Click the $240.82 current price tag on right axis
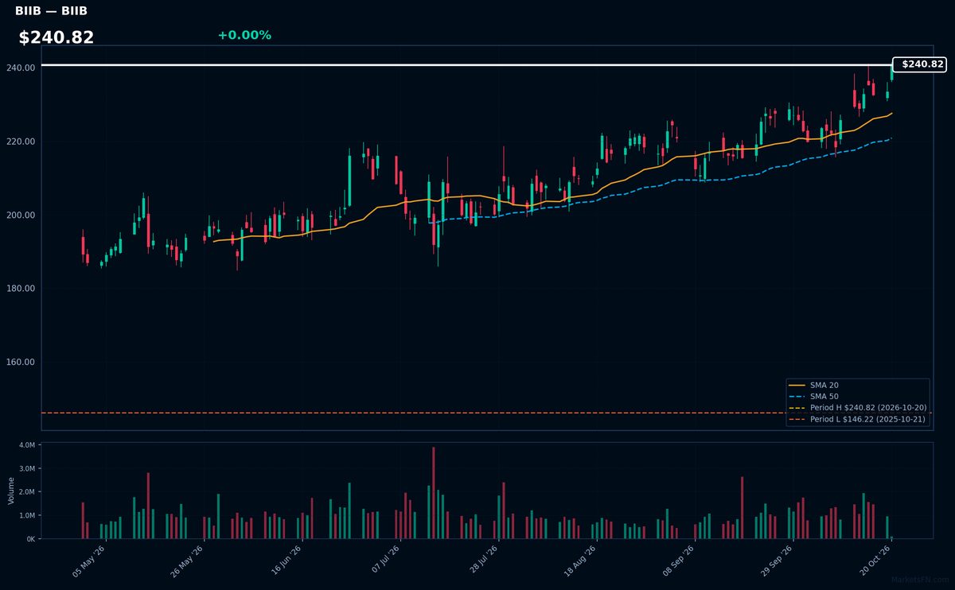 (x=920, y=64)
